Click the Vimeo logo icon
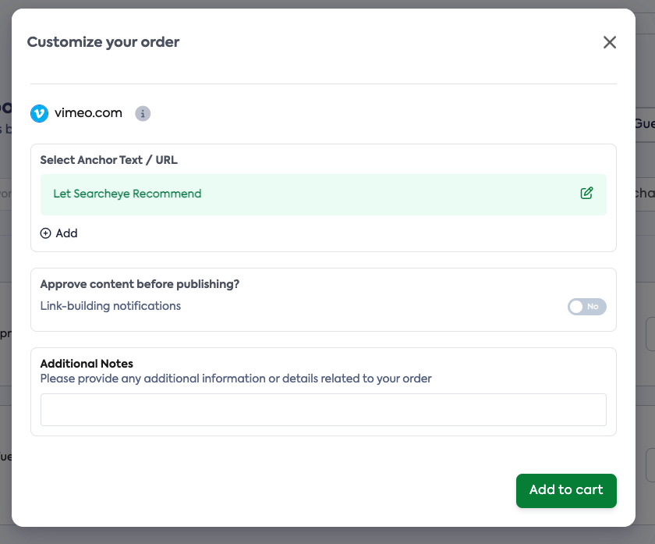The image size is (655, 544). tap(40, 113)
